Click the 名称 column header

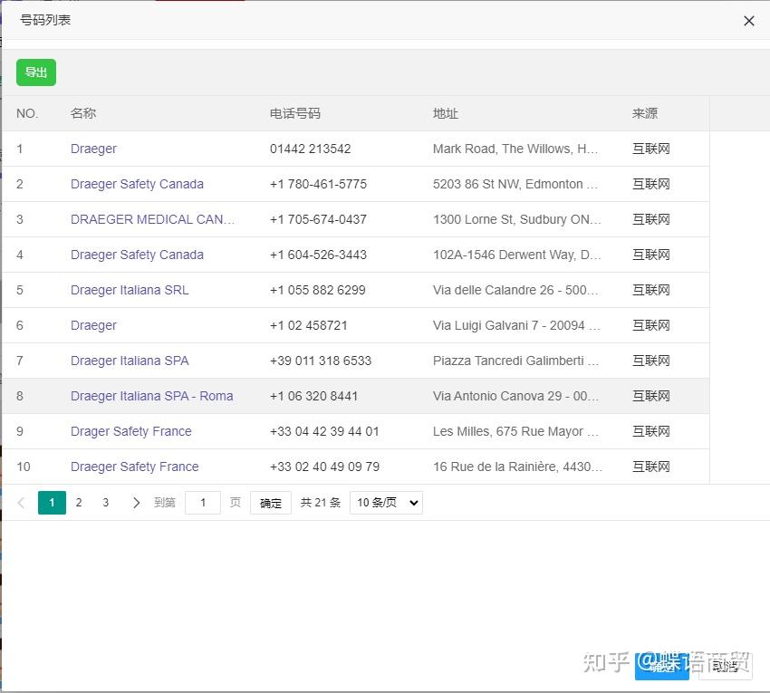point(83,113)
